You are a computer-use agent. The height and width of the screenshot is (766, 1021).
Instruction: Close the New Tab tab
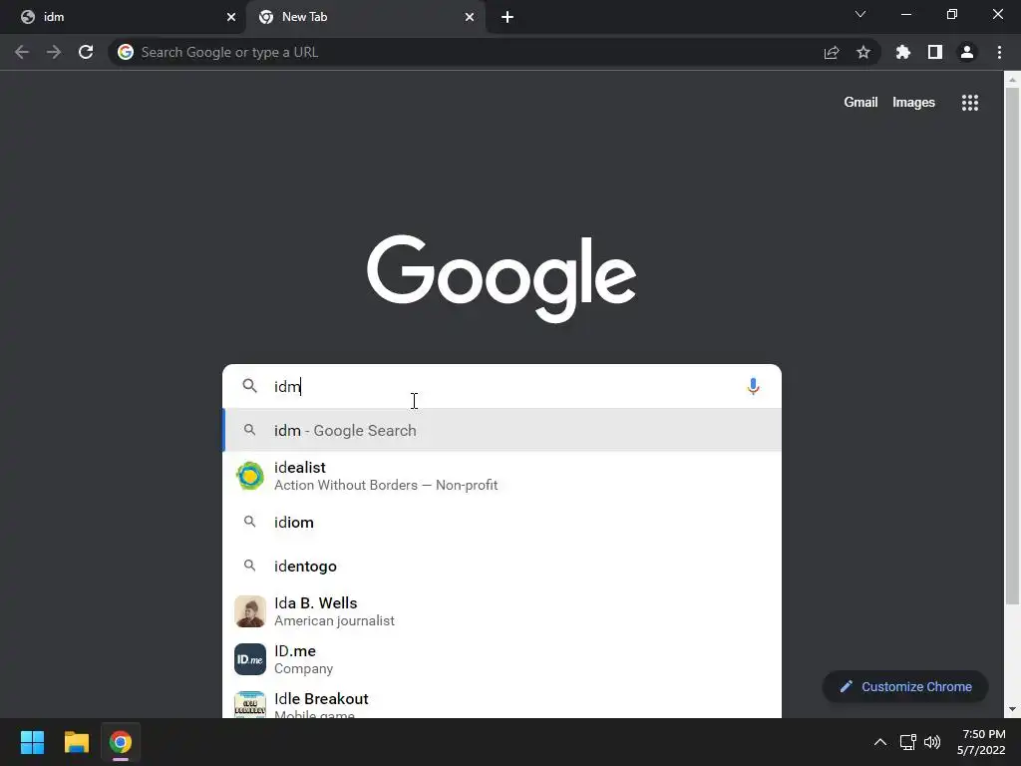coord(470,17)
